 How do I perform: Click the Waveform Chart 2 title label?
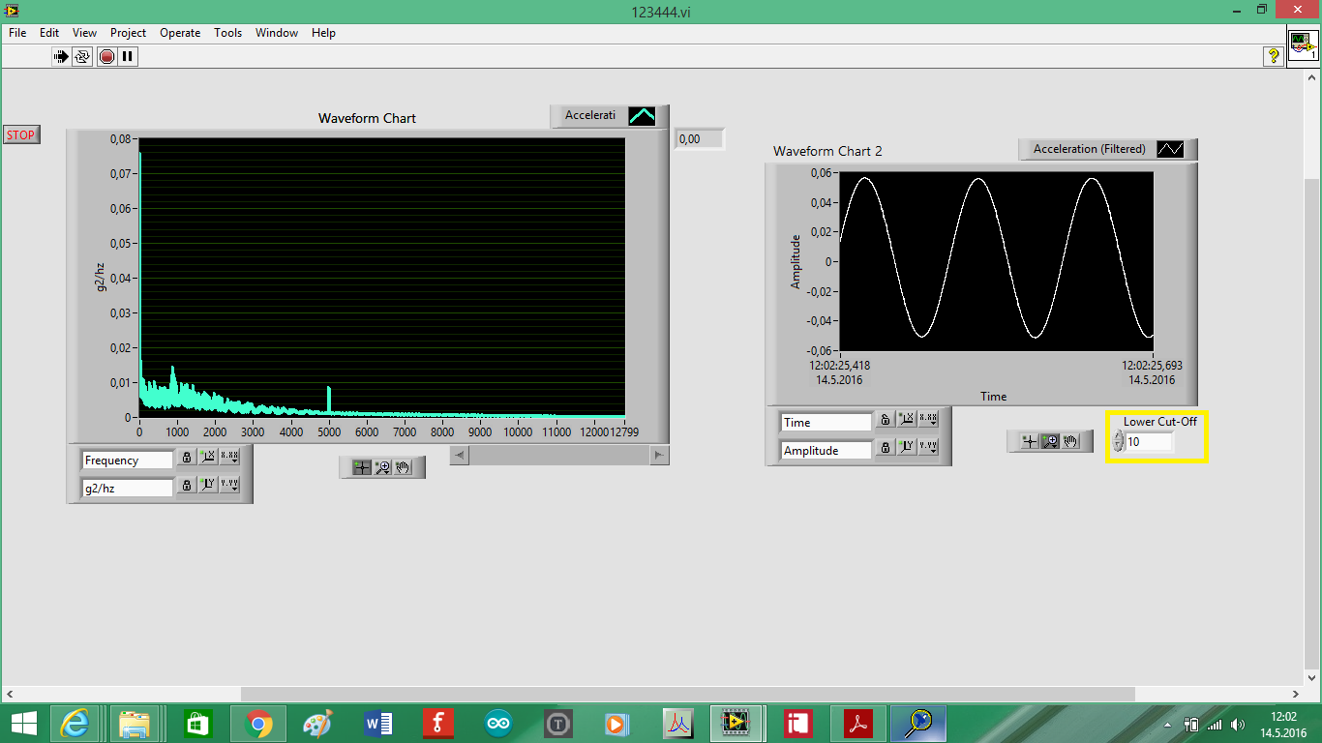tap(827, 151)
